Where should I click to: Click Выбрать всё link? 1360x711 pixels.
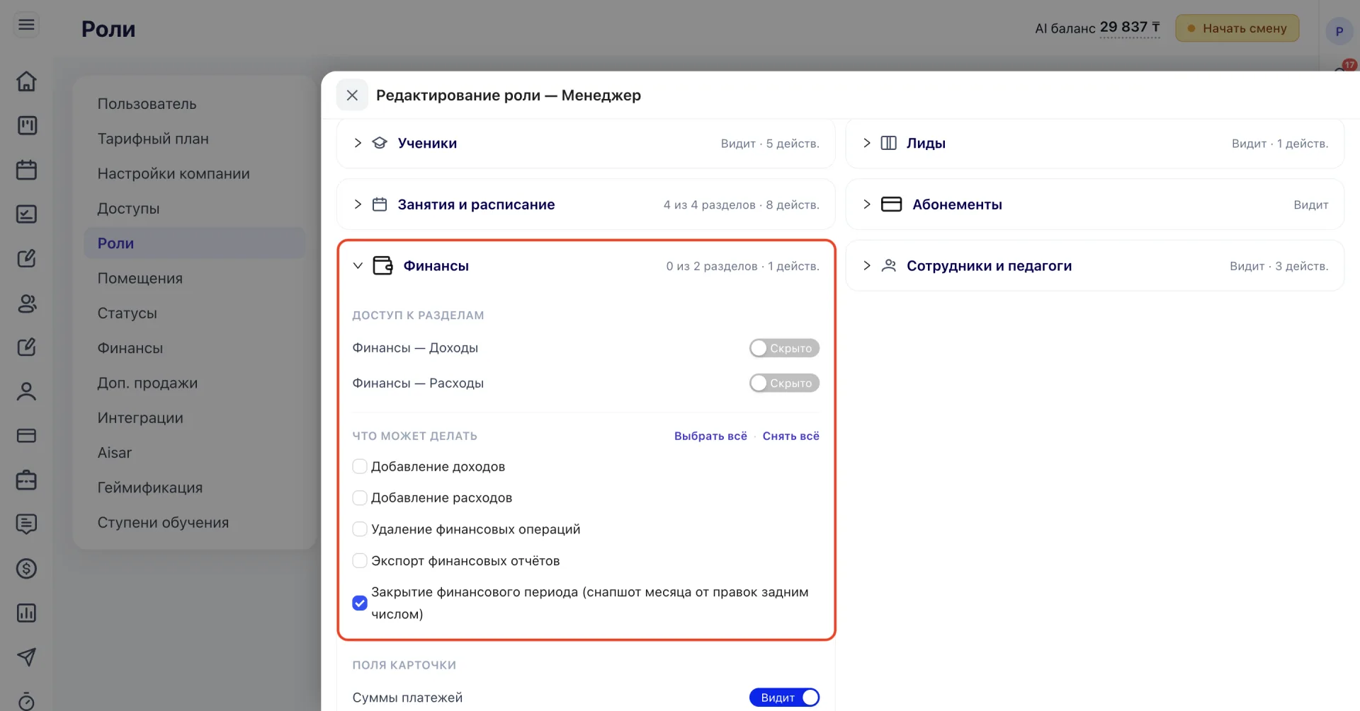point(710,436)
